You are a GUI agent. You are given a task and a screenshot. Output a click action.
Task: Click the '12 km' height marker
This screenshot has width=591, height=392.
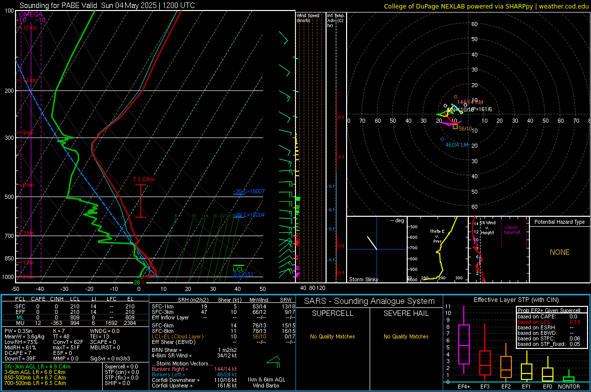[30, 80]
